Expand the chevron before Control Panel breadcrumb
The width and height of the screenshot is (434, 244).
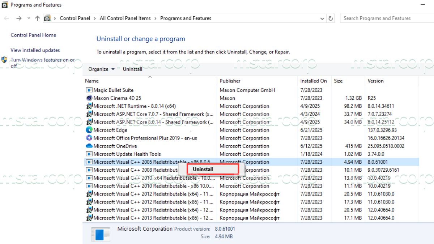pos(55,18)
